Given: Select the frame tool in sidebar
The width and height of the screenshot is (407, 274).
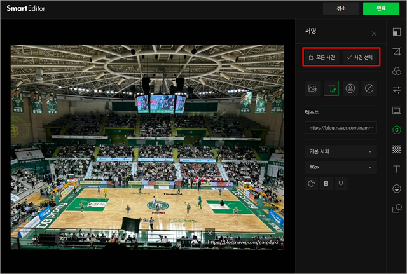Looking at the screenshot, I should point(397,110).
